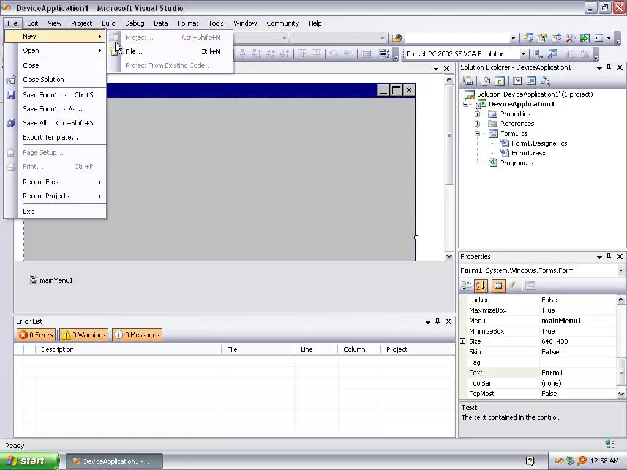Sort Error List by Line column
Viewport: 627px width, 470px height.
point(316,349)
